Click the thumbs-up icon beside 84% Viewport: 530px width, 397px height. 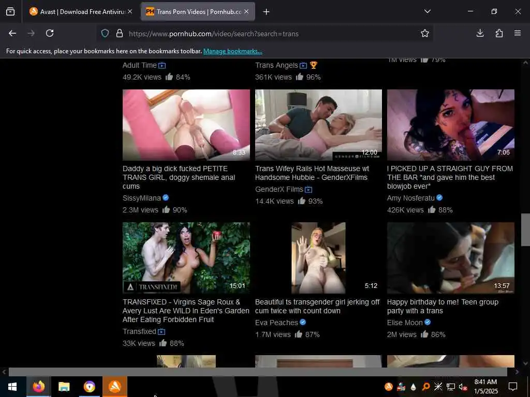(x=169, y=77)
